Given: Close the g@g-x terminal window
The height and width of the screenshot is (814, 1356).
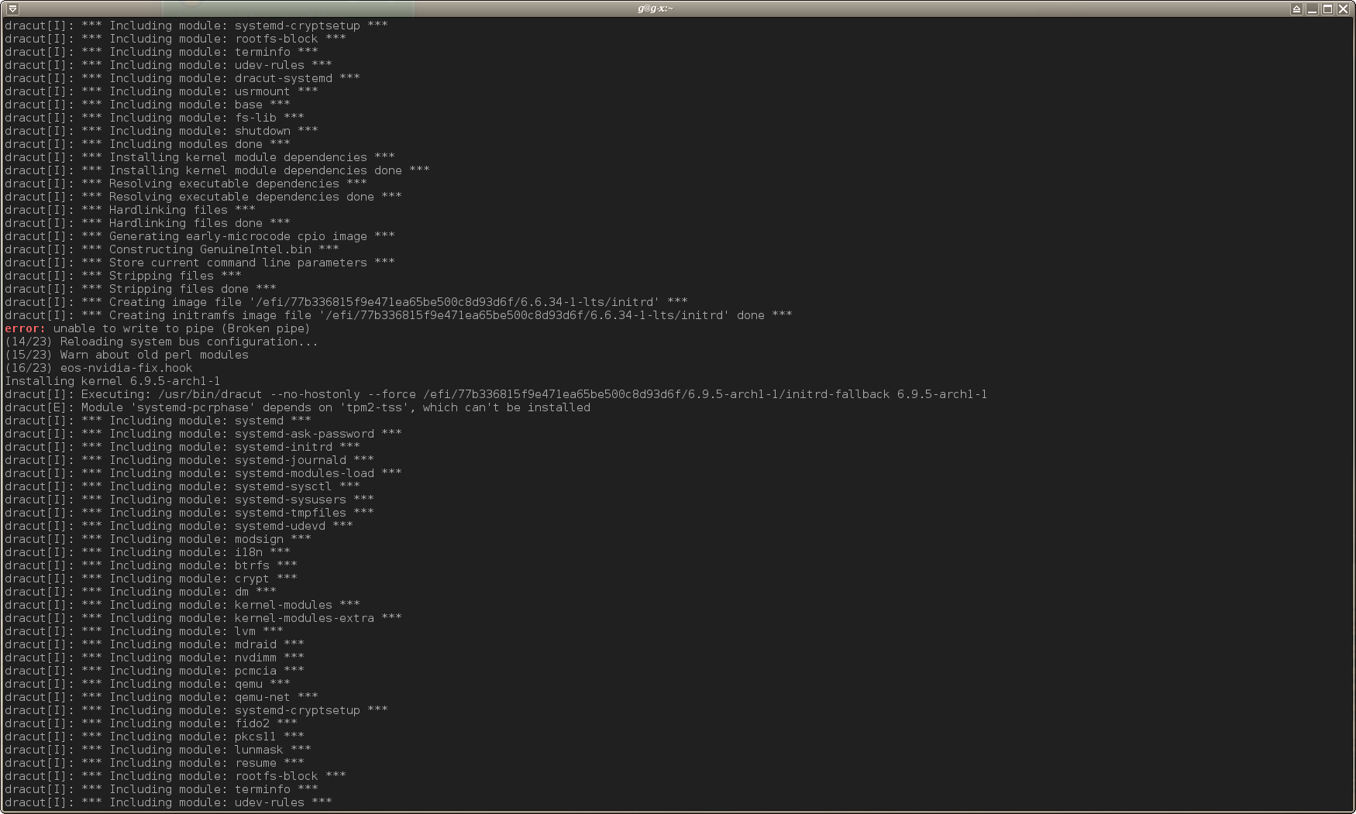Looking at the screenshot, I should point(1343,9).
